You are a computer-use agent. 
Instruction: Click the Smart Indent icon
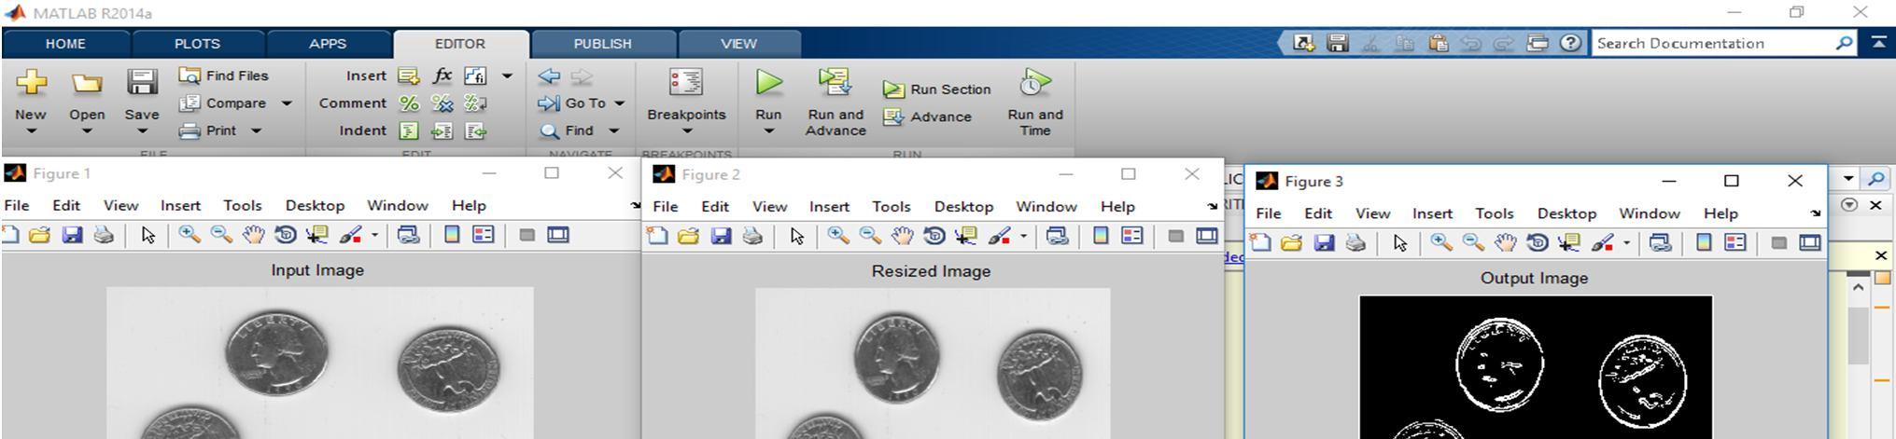coord(409,130)
